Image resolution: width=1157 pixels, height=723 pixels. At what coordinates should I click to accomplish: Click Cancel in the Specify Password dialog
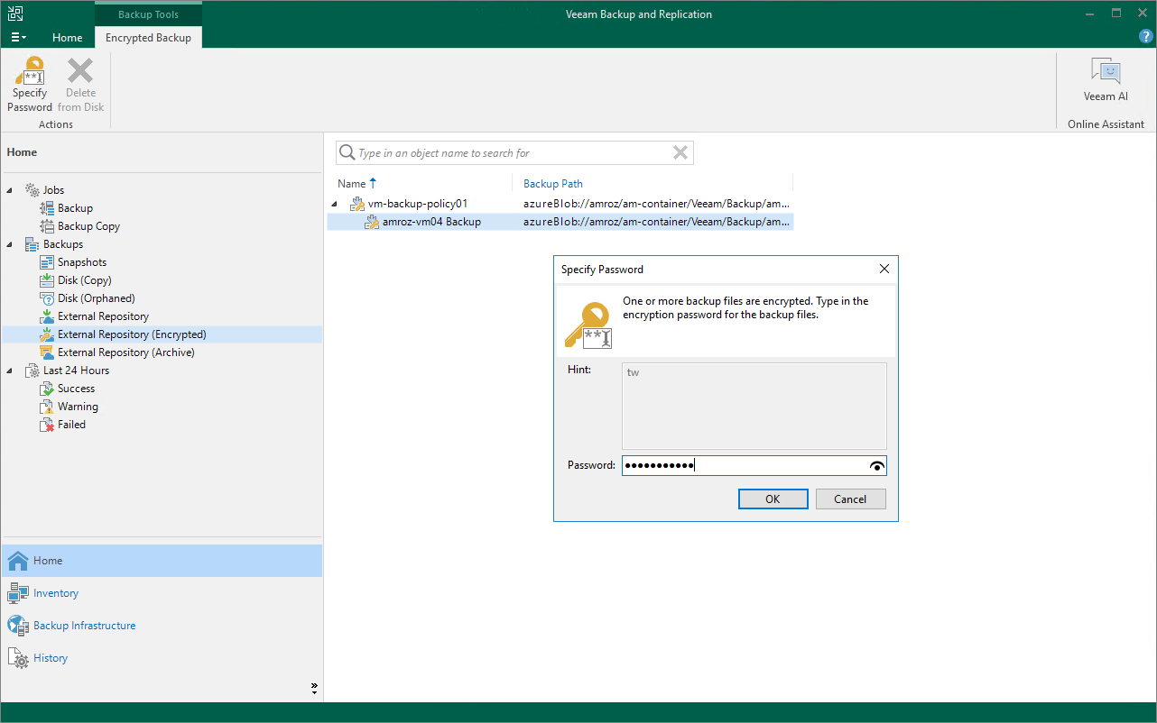(850, 499)
